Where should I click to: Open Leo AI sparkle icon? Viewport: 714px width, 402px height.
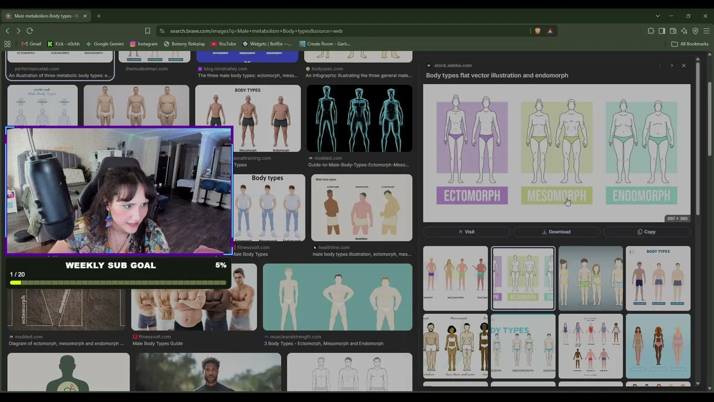pos(684,31)
